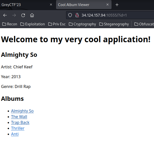This screenshot has height=142, width=154.
Task: Click the 'Year: 2013' text
Action: click(x=11, y=77)
